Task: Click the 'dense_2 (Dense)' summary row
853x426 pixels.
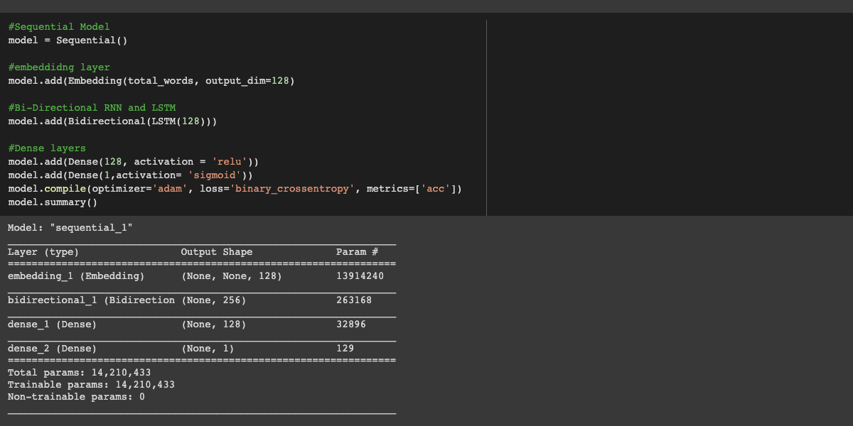Action: (53, 349)
